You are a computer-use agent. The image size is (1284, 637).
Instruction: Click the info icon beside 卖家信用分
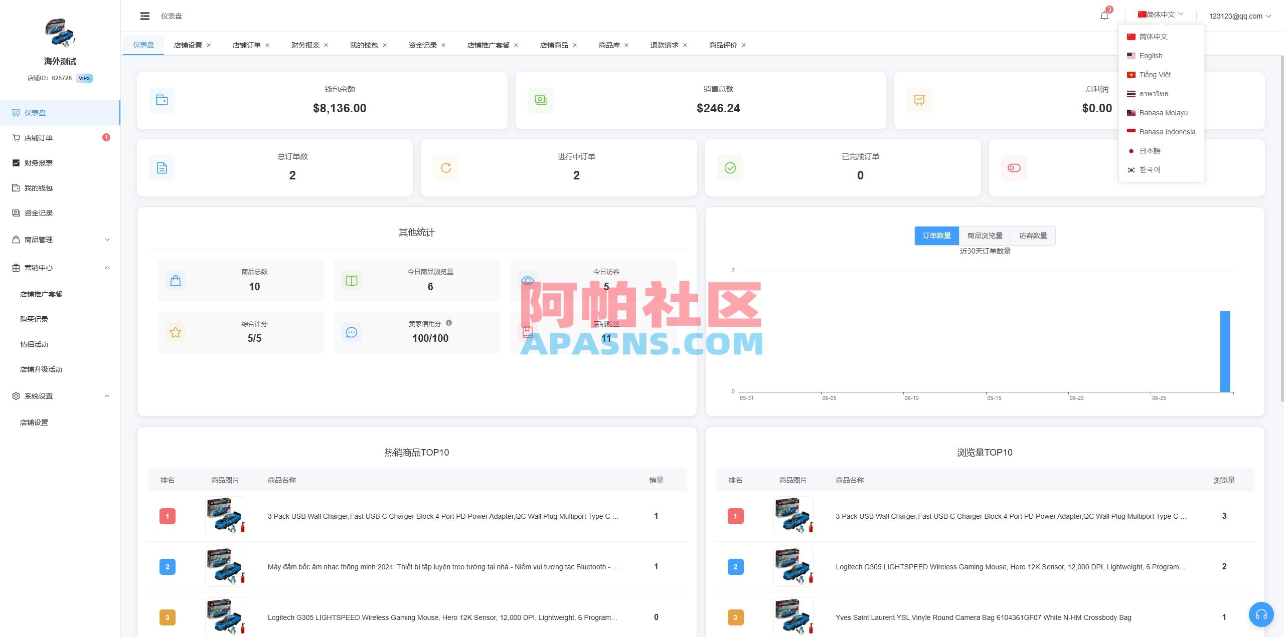pos(449,323)
